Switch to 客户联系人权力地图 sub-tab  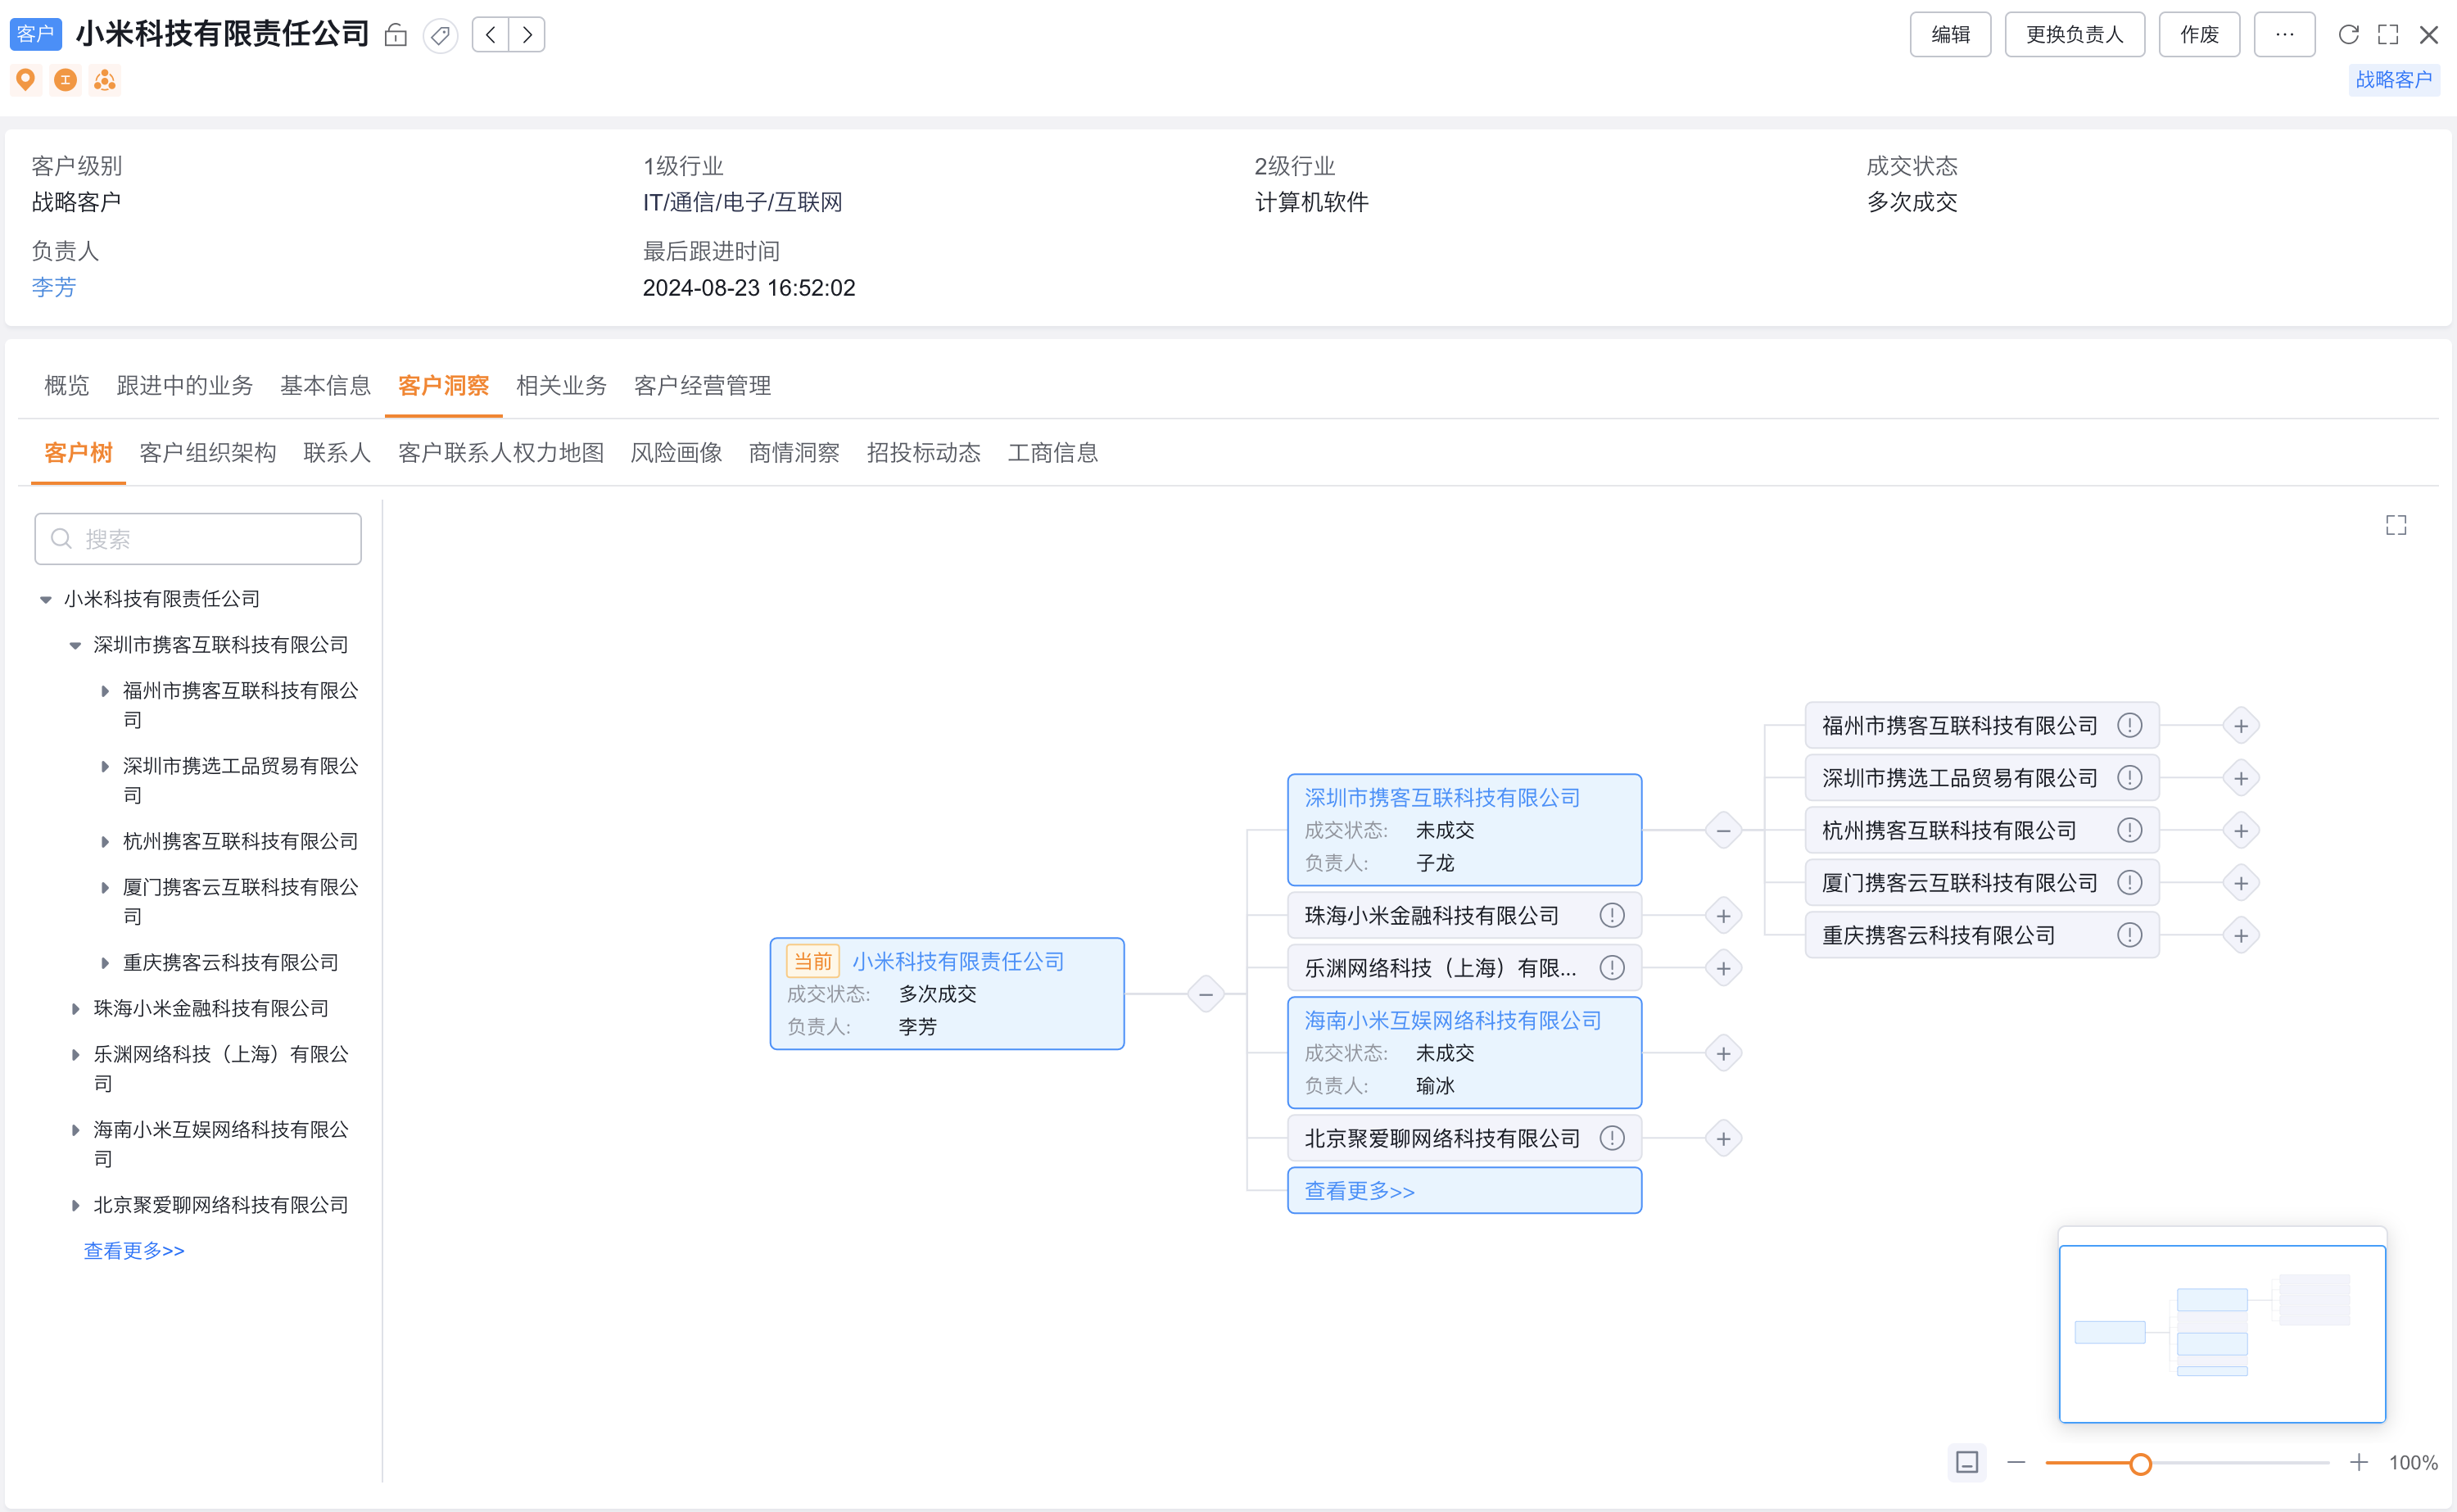500,453
